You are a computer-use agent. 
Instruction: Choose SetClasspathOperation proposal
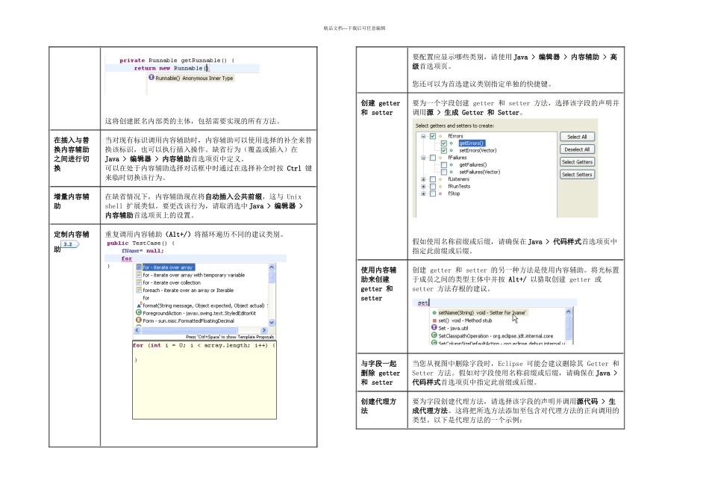pyautogui.click(x=496, y=336)
